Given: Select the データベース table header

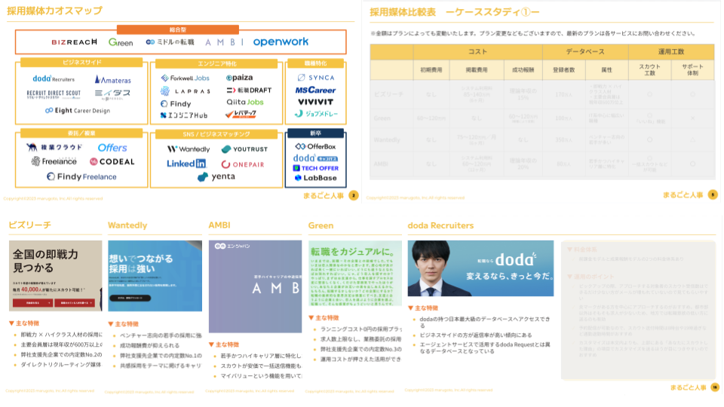Looking at the screenshot, I should click(585, 52).
